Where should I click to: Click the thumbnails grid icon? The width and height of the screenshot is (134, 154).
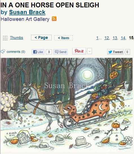click(5, 38)
